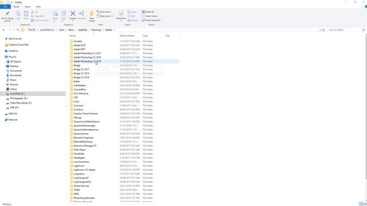This screenshot has width=367, height=206.
Task: Click Invert selection in ribbon
Action: [151, 21]
